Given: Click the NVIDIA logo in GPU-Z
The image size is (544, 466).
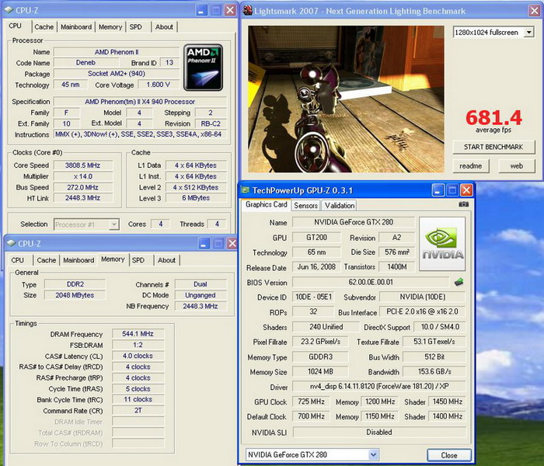Looking at the screenshot, I should pos(442,244).
